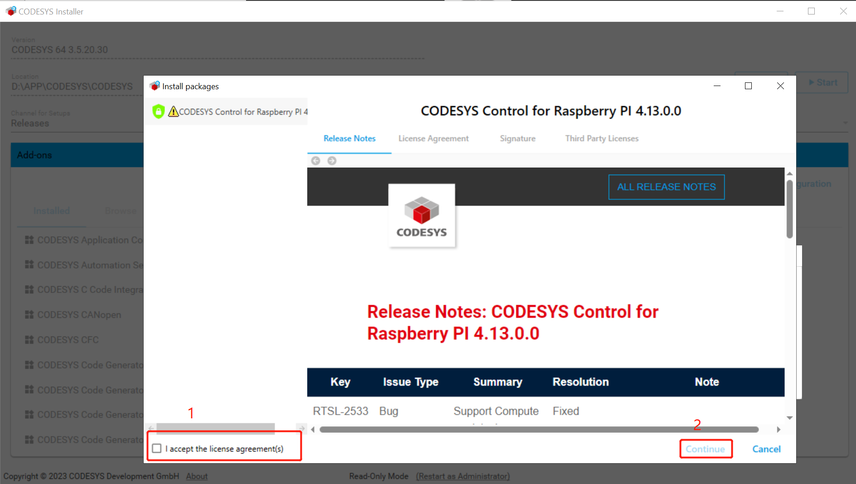Click the release notes horizontal scrollbar
The width and height of the screenshot is (856, 484).
(539, 429)
